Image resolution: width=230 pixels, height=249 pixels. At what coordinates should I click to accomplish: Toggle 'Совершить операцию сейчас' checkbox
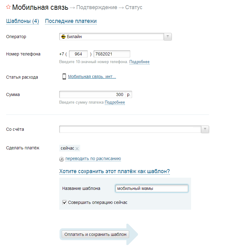(64, 202)
